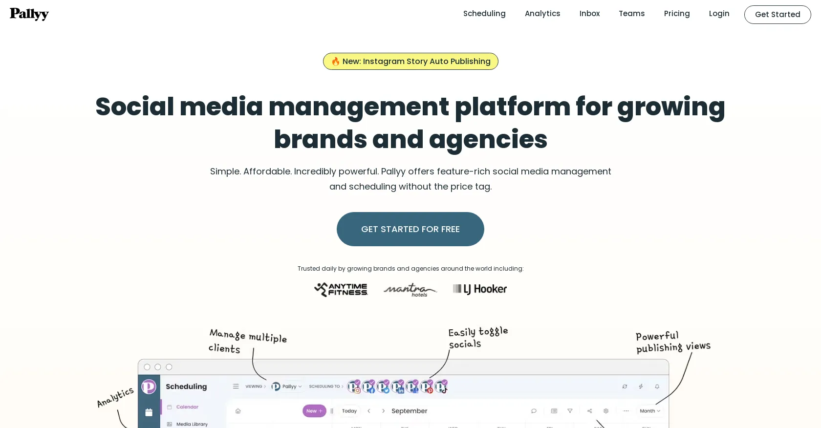Viewport: 821px width, 428px height.
Task: Click the LJ Hooker logo
Action: pos(480,289)
